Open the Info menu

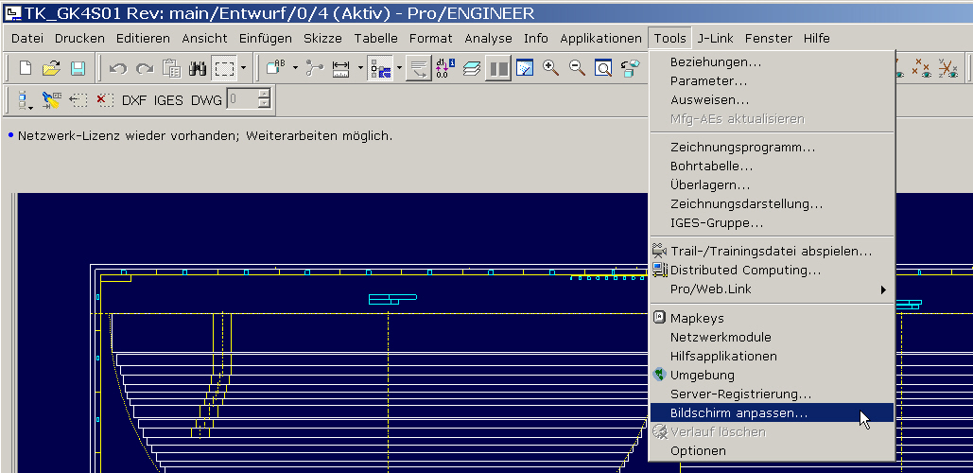click(x=536, y=39)
